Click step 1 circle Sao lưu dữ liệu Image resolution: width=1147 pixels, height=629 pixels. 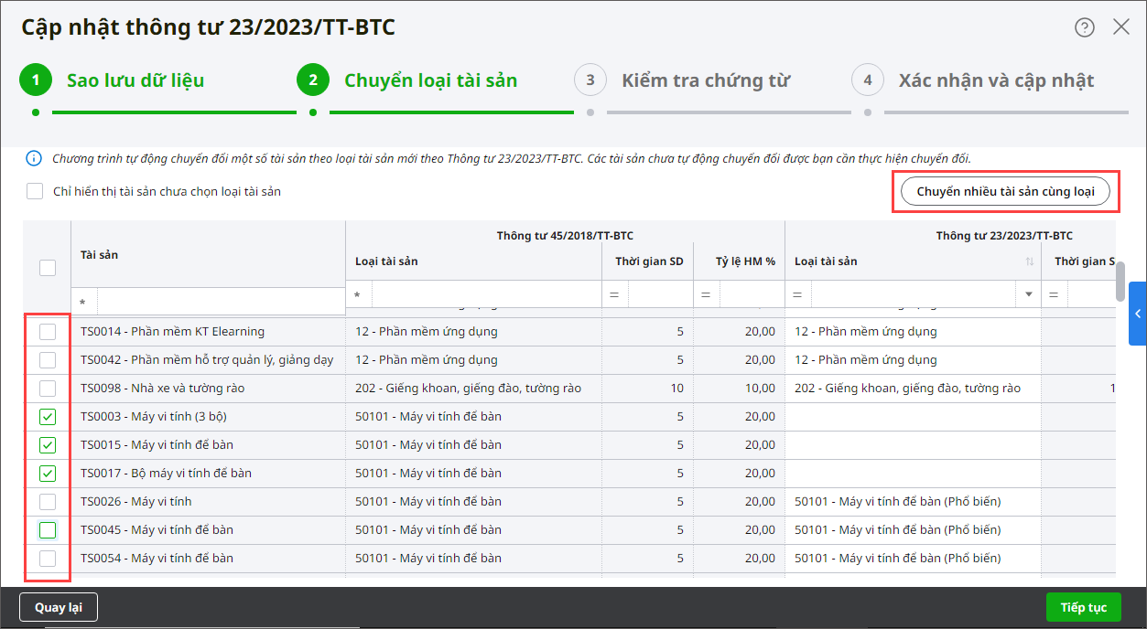[x=36, y=80]
